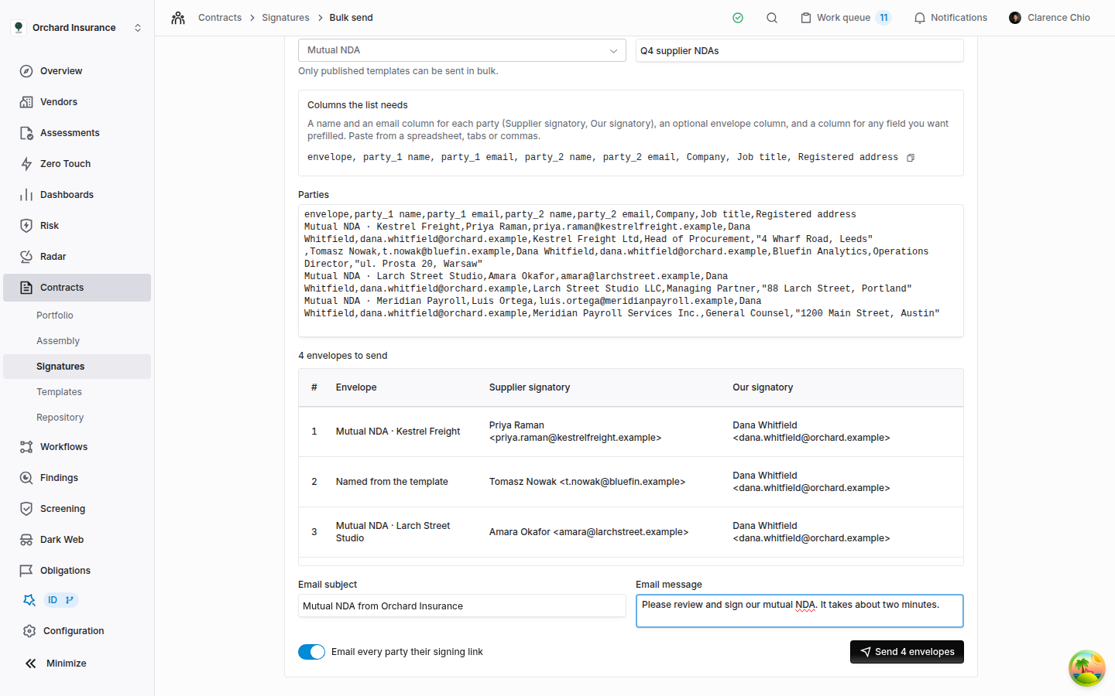Select row Named from the template

pyautogui.click(x=631, y=482)
